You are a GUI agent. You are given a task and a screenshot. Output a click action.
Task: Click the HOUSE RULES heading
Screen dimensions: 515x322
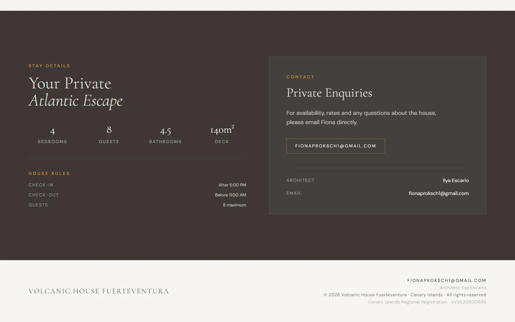point(49,174)
